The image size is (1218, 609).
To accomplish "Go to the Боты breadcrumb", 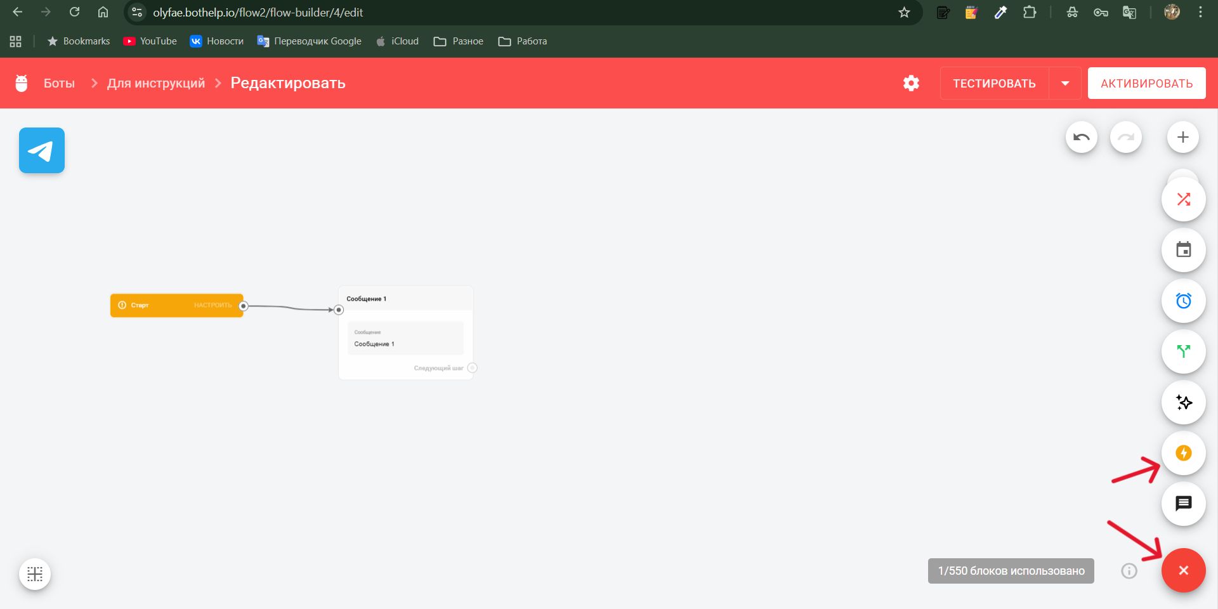I will [59, 83].
